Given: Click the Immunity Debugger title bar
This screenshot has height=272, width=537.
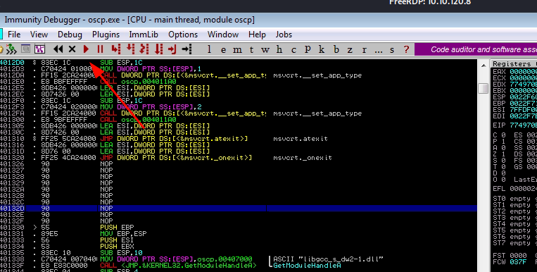Looking at the screenshot, I should [x=269, y=20].
